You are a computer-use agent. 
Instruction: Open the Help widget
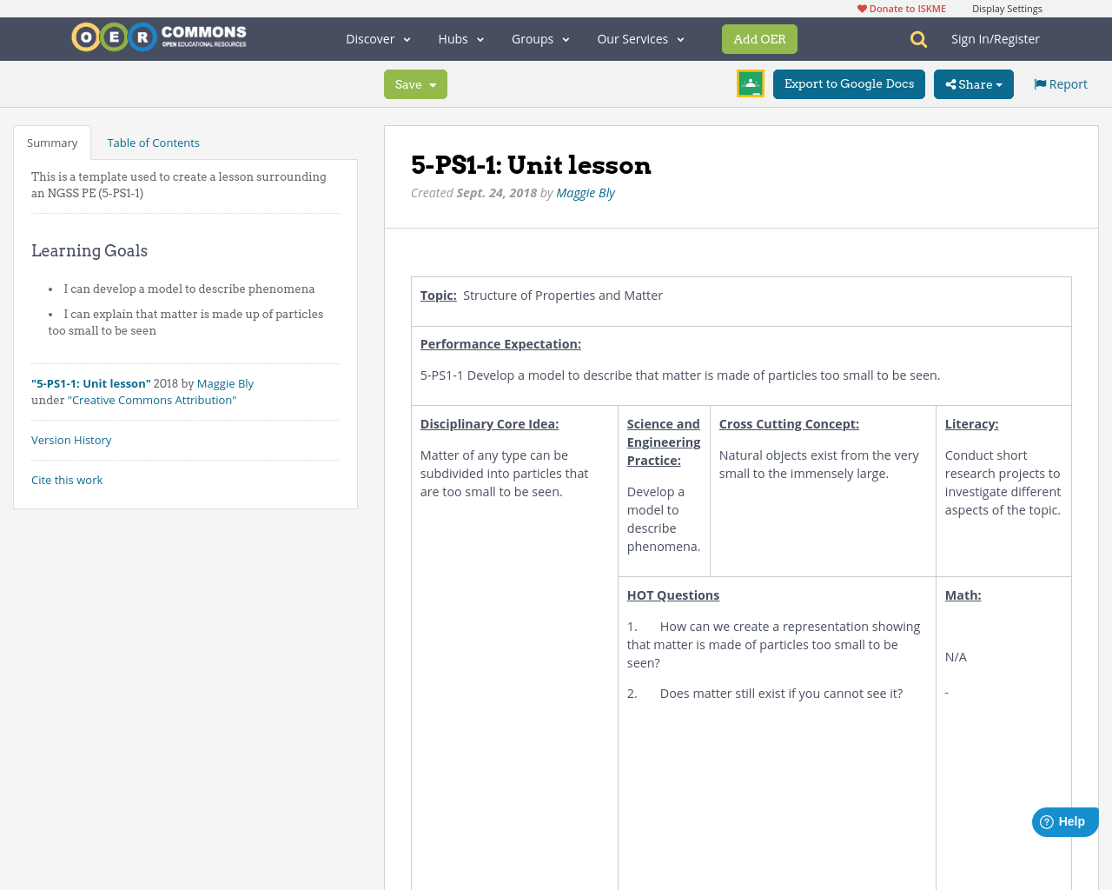(1064, 820)
